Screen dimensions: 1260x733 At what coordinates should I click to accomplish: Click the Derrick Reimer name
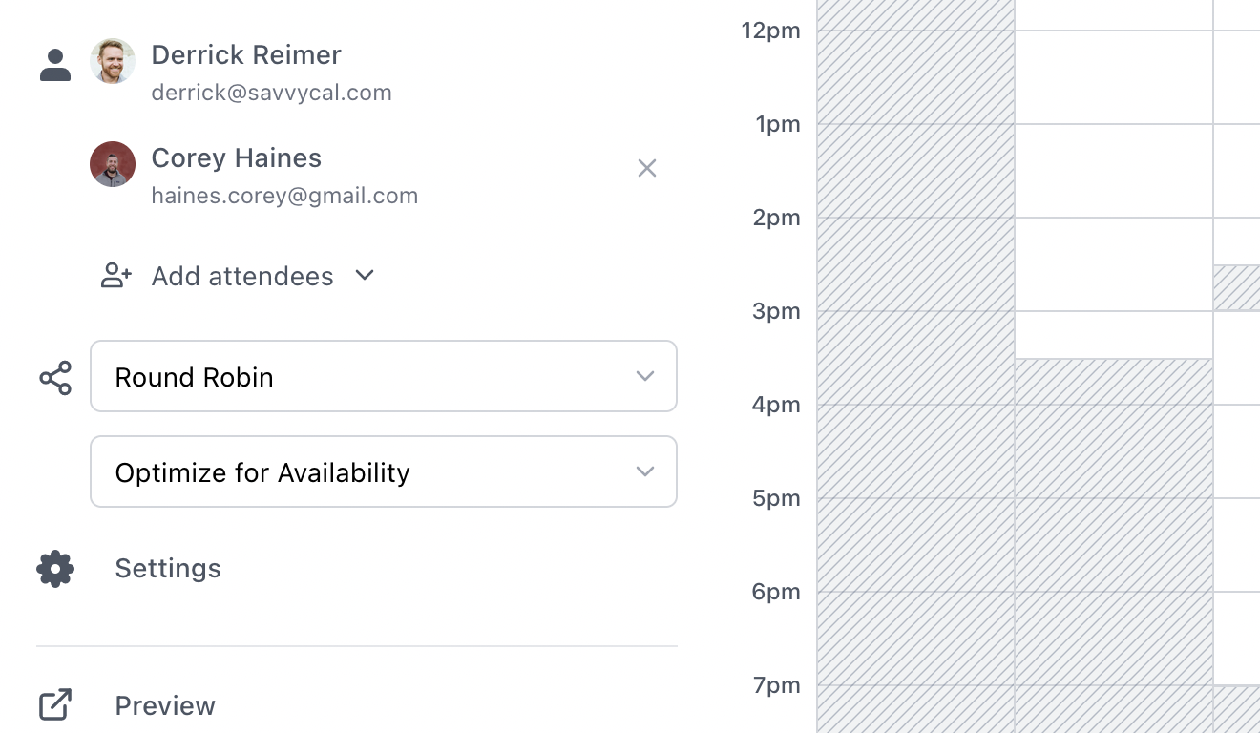tap(246, 54)
